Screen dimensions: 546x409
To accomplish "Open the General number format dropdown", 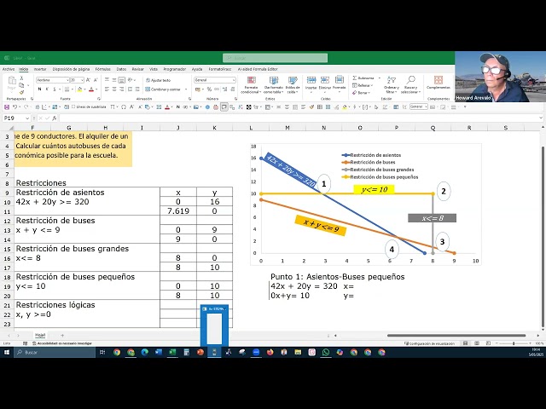I will coord(233,80).
